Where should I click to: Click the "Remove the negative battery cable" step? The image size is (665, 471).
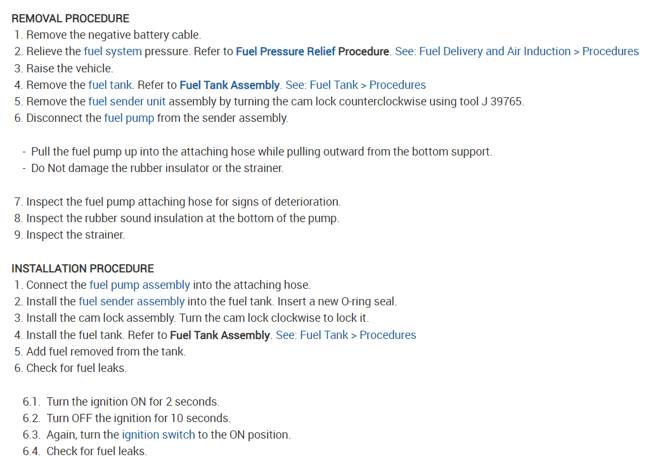113,35
